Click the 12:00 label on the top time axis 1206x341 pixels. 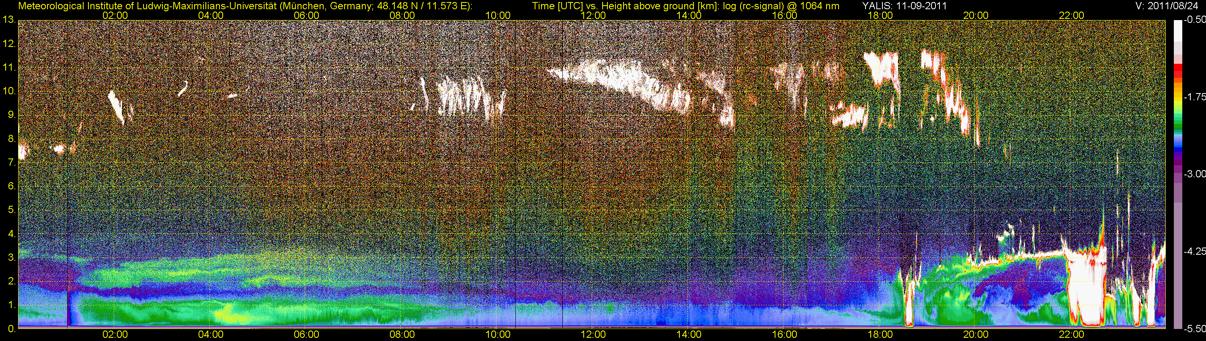[593, 15]
